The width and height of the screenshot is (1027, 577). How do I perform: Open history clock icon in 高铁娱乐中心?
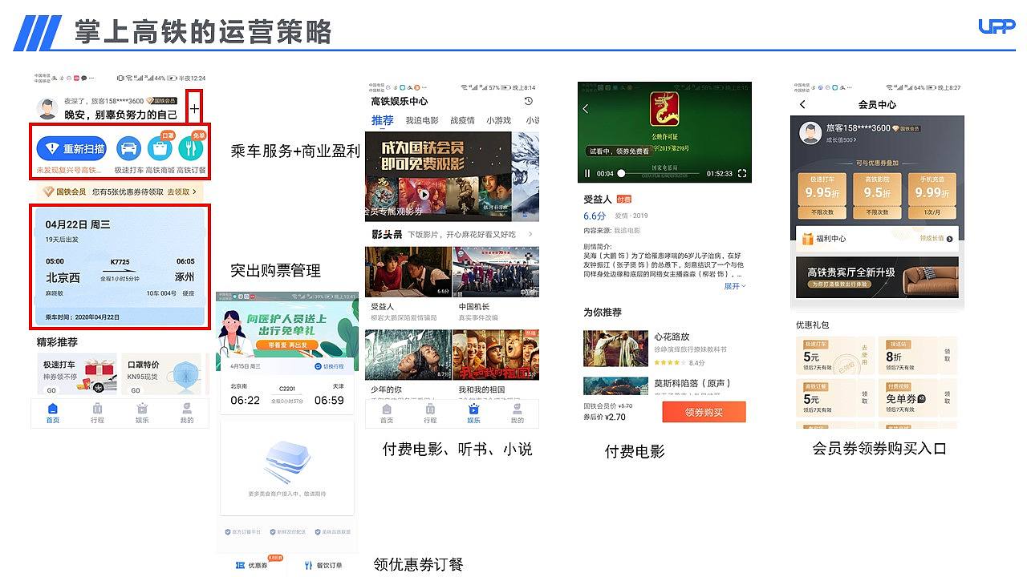click(528, 101)
